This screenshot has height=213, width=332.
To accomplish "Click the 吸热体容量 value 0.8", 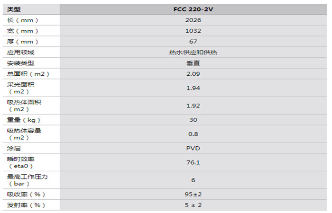I will click(x=193, y=134).
